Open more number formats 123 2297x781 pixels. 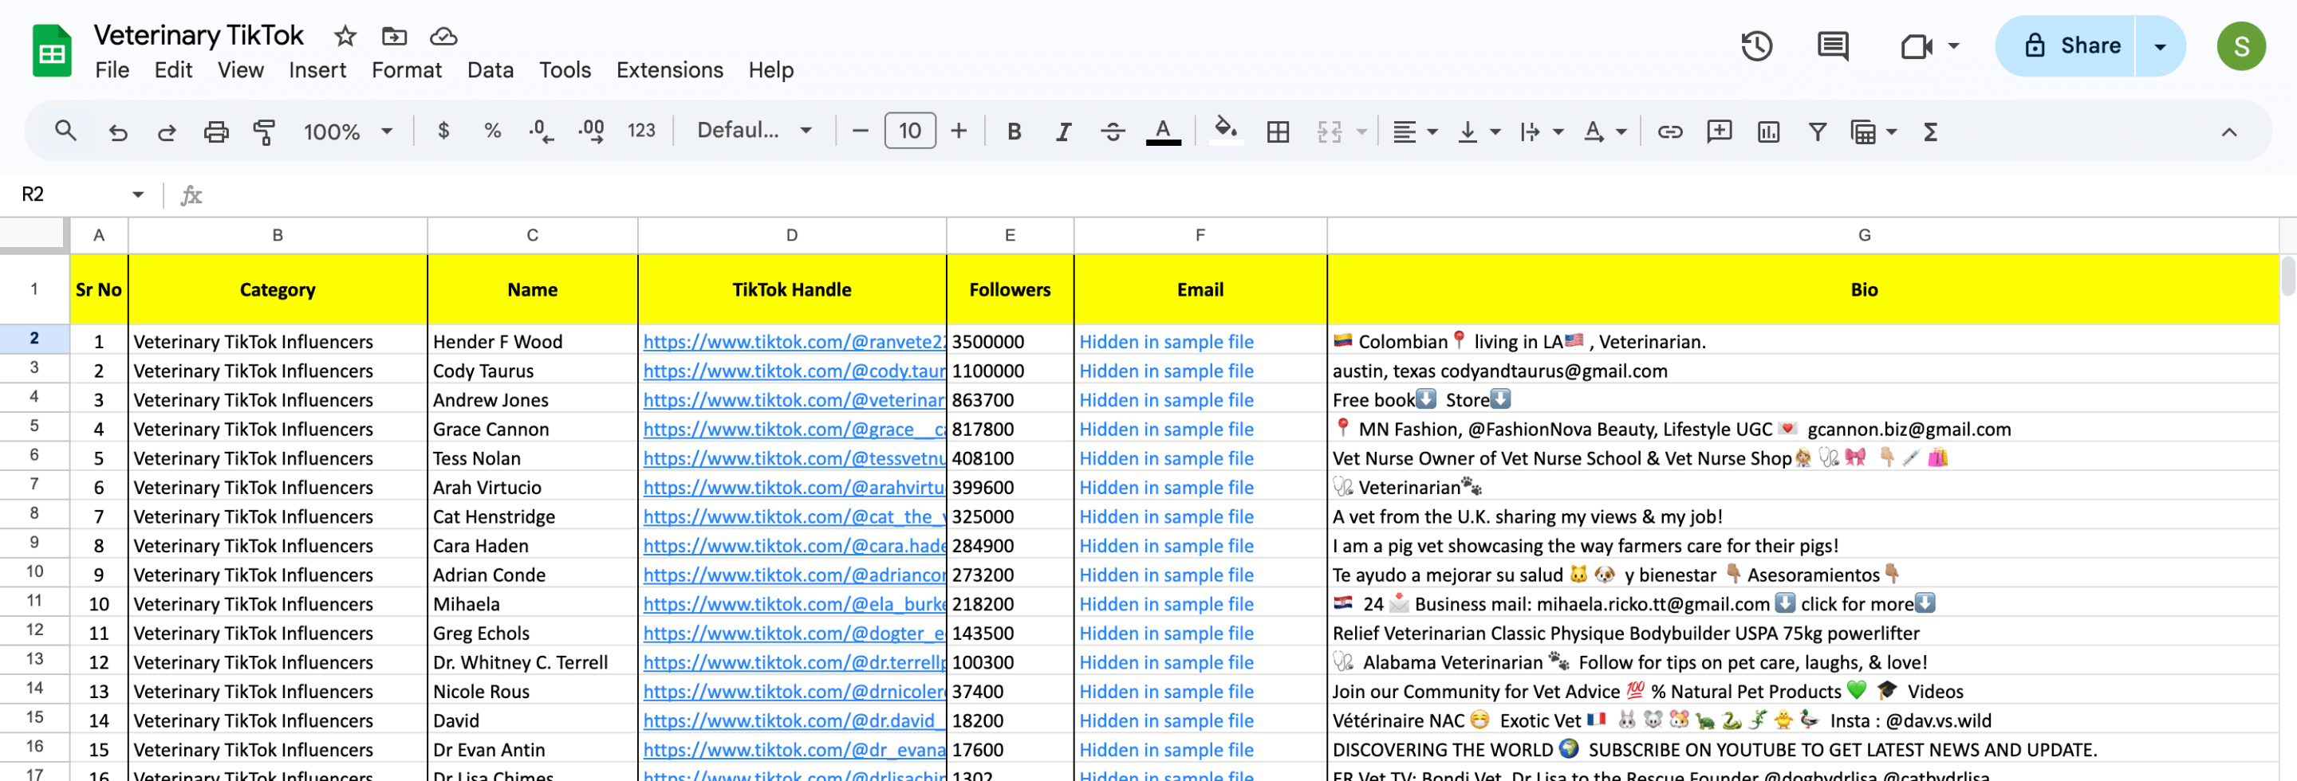pos(641,131)
